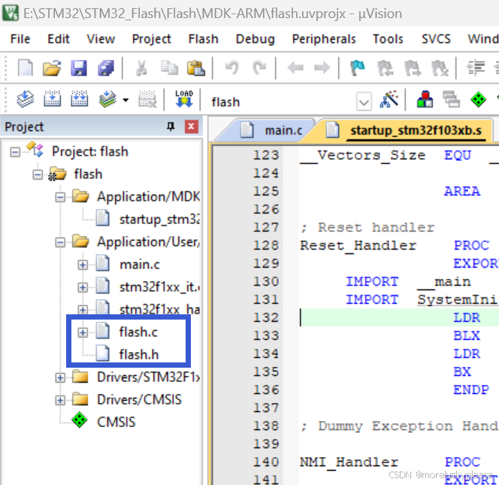Viewport: 499px width, 485px height.
Task: Select the startup_stm32 file in tree
Action: pos(159,220)
